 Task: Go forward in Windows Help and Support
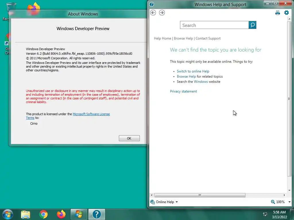click(162, 13)
